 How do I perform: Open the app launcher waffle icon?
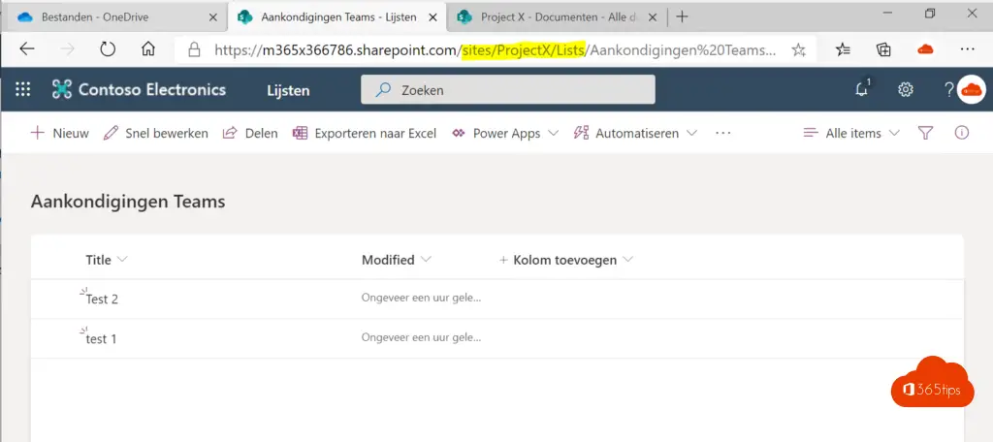tap(23, 90)
